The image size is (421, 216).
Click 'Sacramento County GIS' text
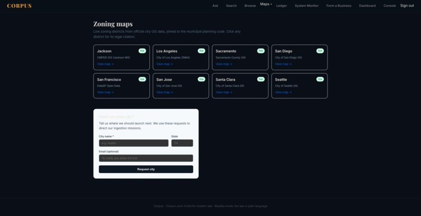(x=230, y=57)
